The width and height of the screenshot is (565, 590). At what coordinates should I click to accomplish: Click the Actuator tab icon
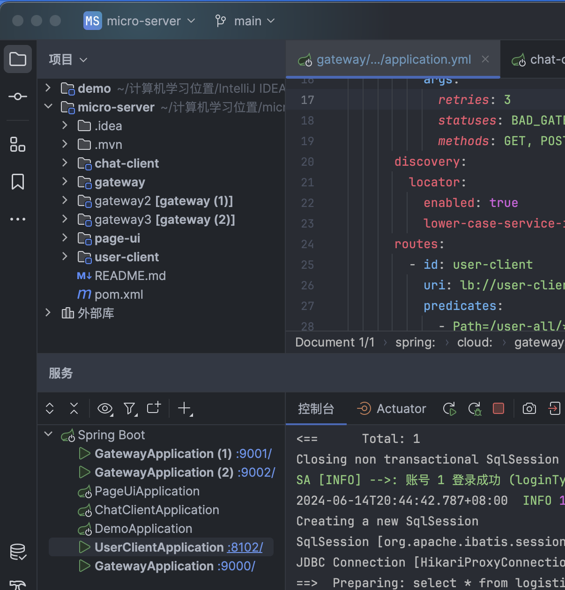click(364, 408)
